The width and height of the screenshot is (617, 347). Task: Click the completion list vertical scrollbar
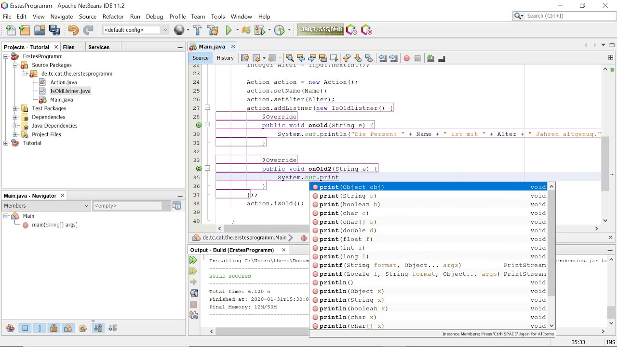(551, 256)
